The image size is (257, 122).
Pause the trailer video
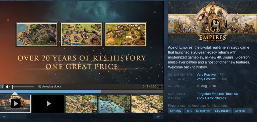pyautogui.click(x=2, y=87)
